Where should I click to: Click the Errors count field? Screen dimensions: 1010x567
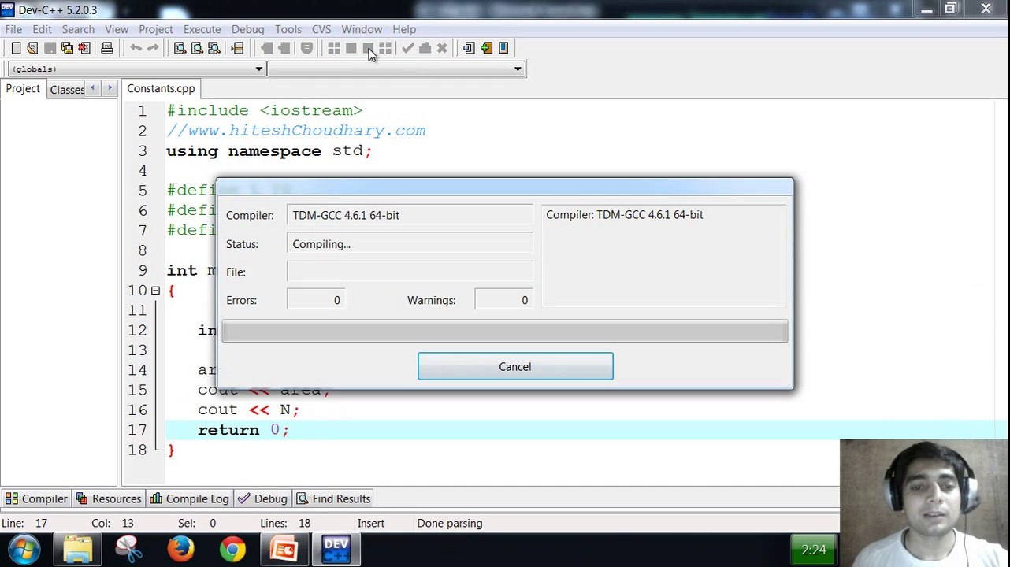pos(315,300)
